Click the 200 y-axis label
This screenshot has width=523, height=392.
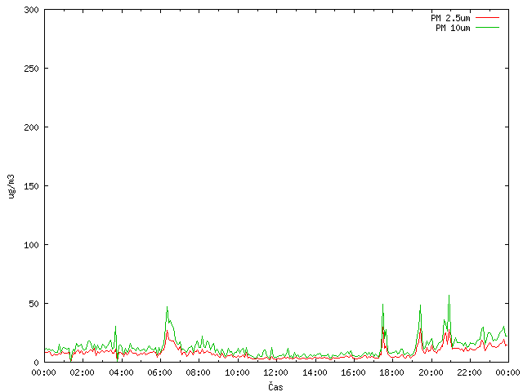[x=31, y=127]
